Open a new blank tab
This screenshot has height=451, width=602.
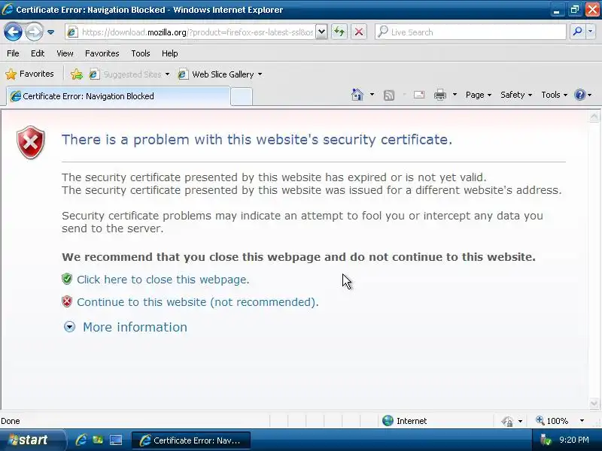coord(242,96)
